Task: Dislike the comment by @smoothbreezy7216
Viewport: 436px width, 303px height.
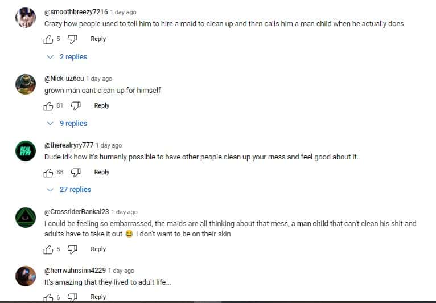Action: coord(72,39)
